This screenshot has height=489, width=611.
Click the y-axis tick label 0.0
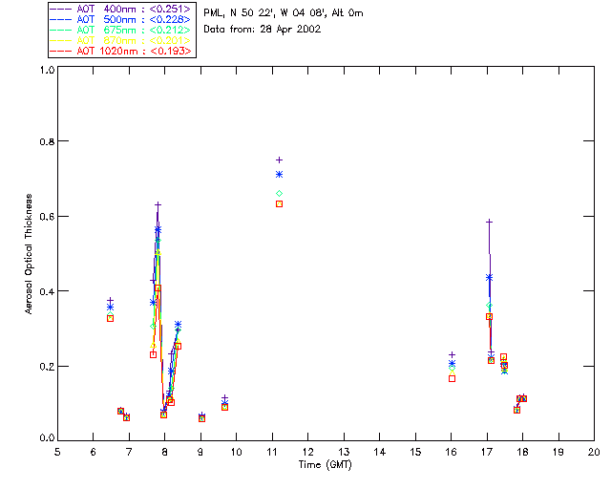click(x=47, y=438)
